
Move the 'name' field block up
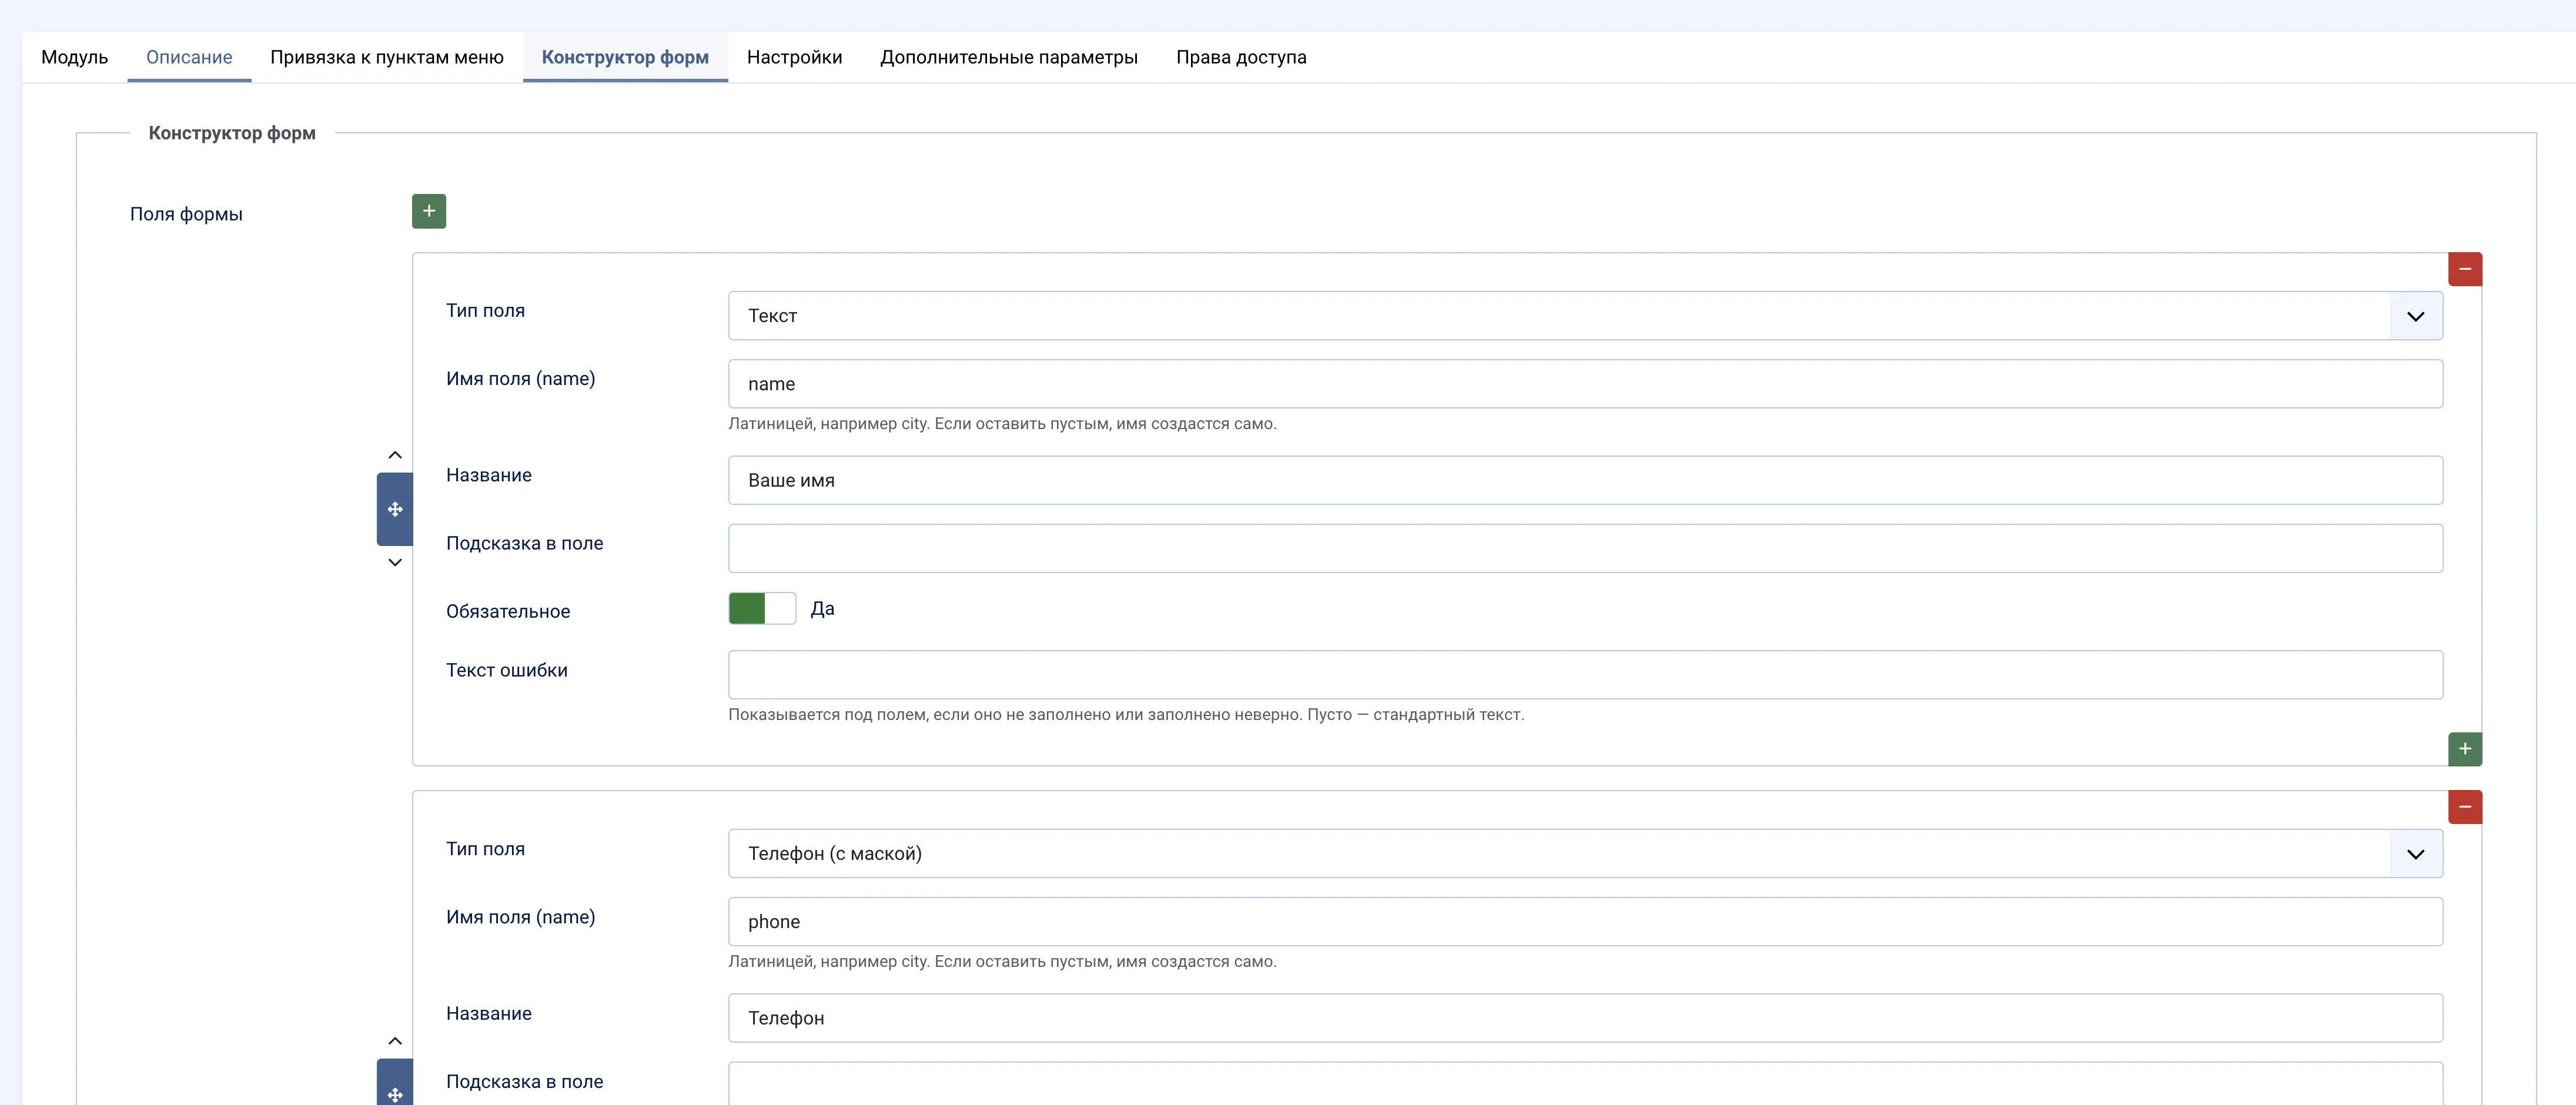395,456
